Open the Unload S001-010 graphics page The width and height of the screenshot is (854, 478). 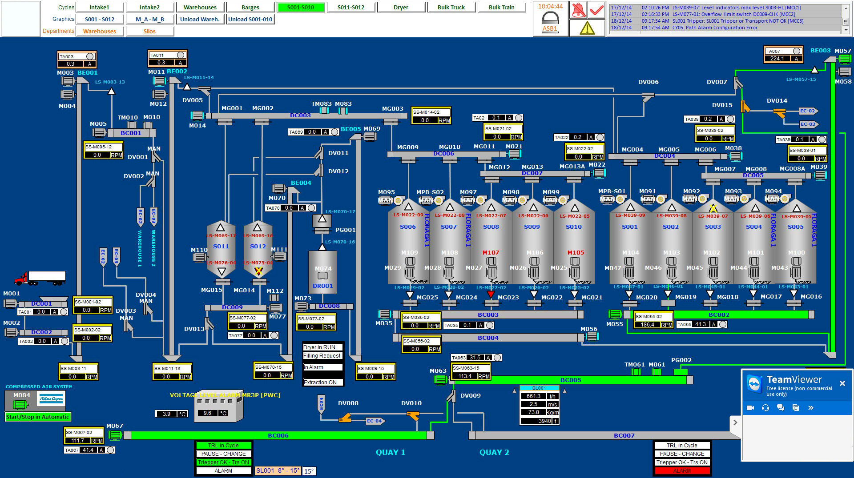(250, 19)
